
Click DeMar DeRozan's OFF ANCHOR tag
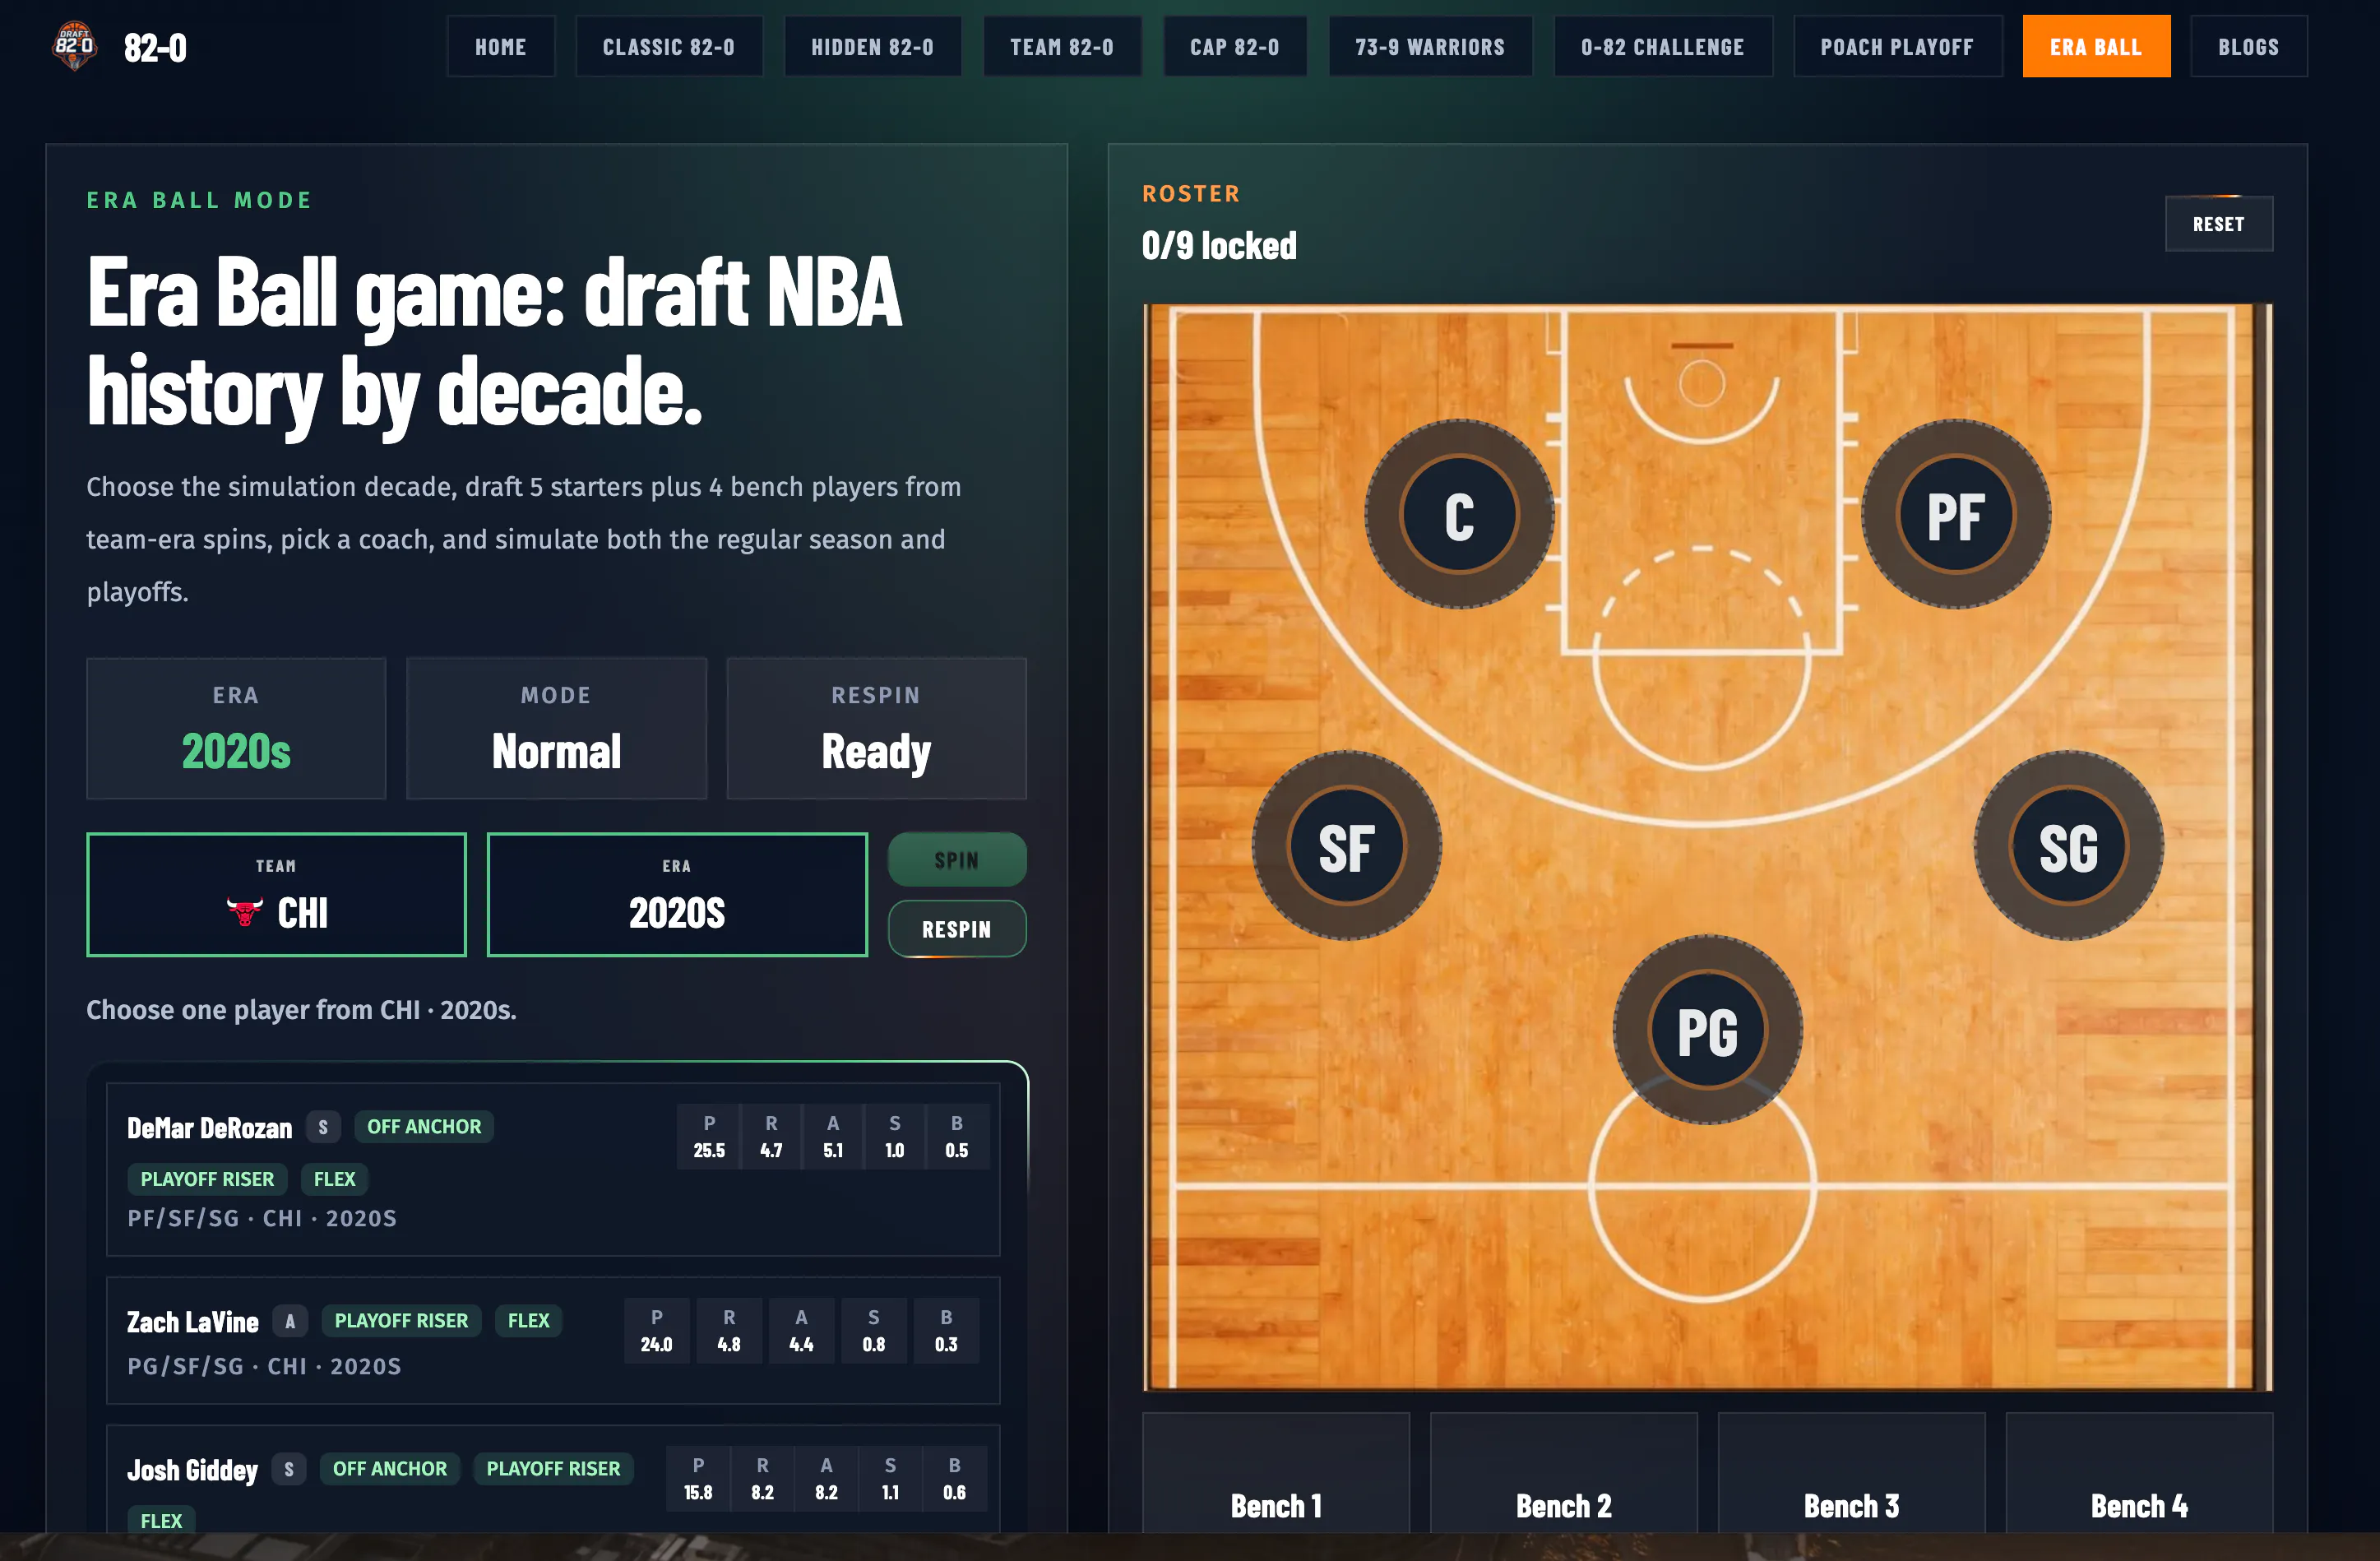(x=424, y=1126)
